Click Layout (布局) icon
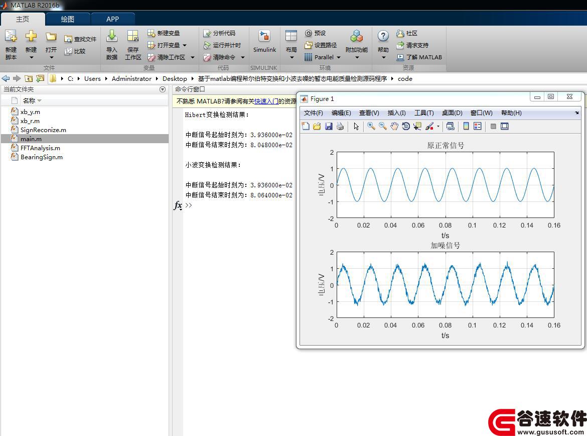Viewport: 587px width, 436px height. tap(291, 36)
